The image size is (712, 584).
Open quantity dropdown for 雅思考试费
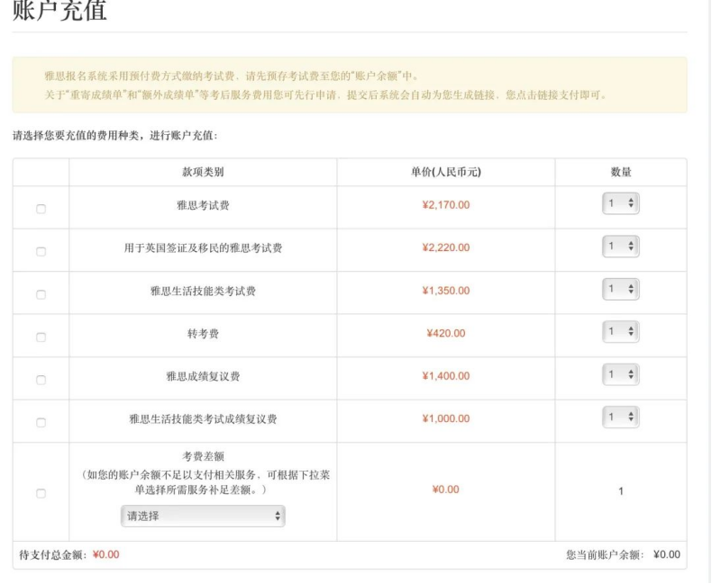click(x=621, y=203)
